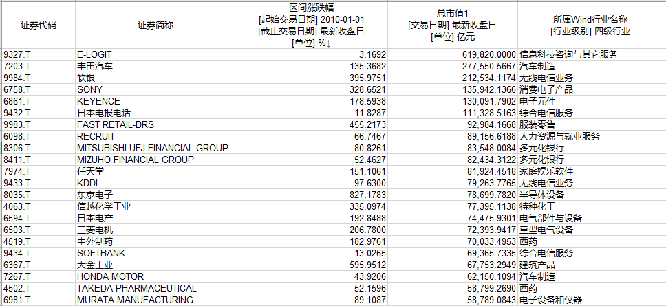Select market cap 277,550.5667 for Toyota
666x306 pixels.
tap(452, 66)
